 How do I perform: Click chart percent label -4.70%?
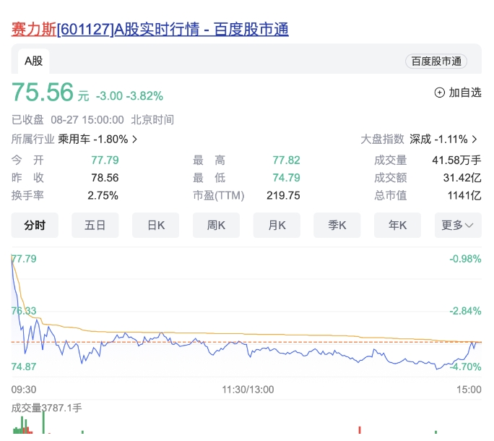465,367
